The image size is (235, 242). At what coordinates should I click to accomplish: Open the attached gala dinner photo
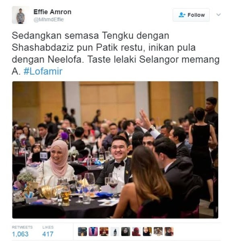click(115, 150)
